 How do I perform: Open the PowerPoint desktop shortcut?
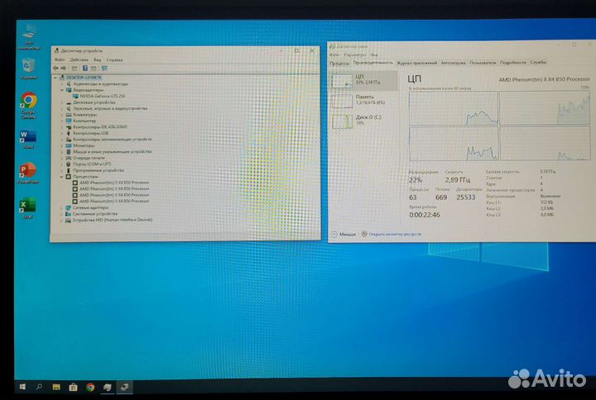(28, 173)
